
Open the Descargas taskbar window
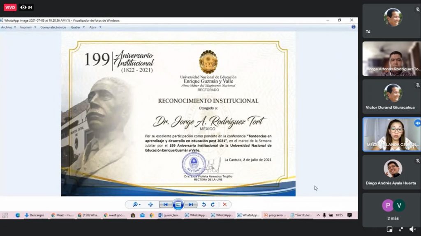(x=34, y=215)
